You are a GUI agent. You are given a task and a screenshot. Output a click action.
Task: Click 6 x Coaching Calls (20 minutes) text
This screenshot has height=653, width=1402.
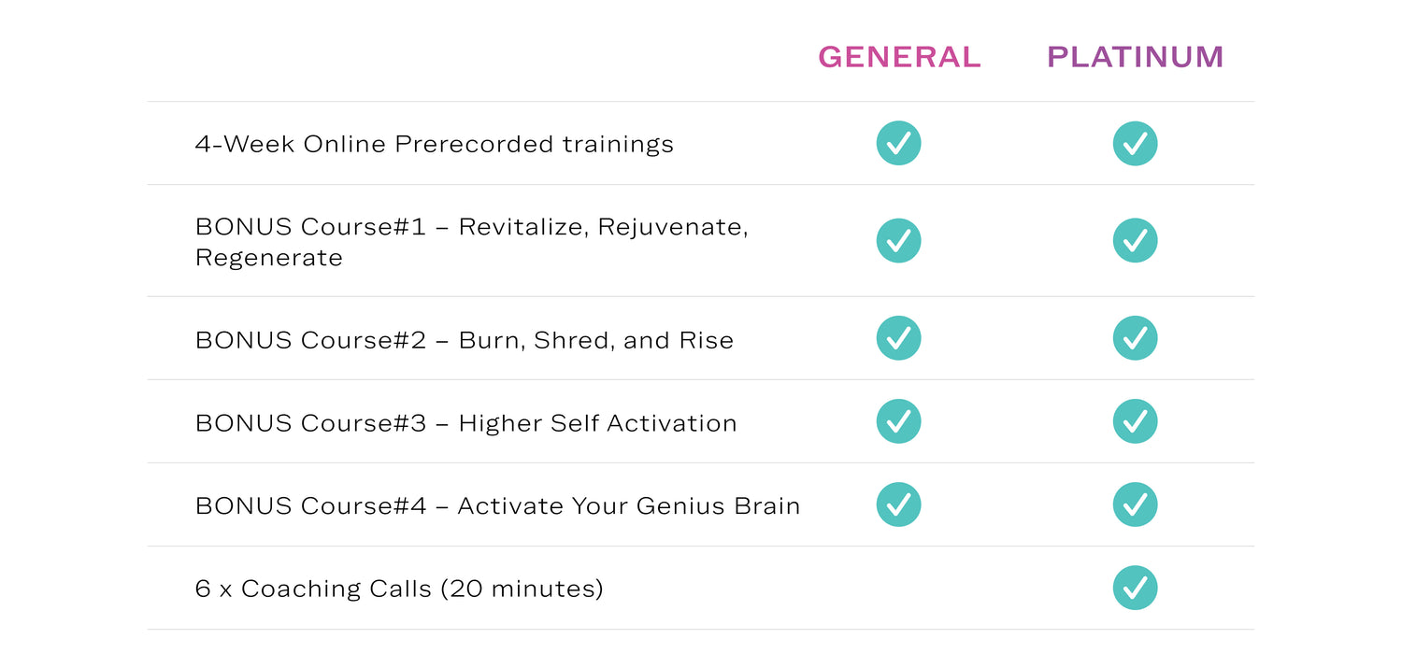tap(399, 589)
